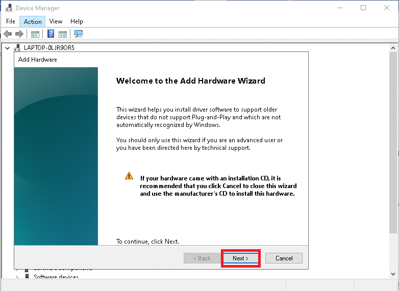Open the Help menu
Viewport: 399px width, 291px height.
tap(77, 21)
